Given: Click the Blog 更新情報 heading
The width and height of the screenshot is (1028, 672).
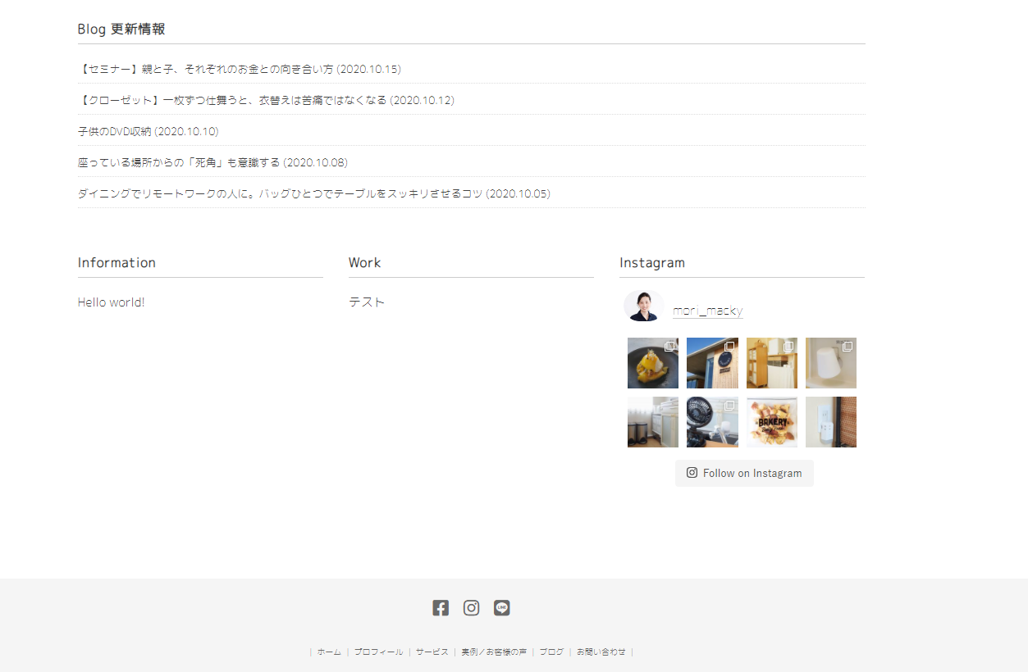Looking at the screenshot, I should pos(121,29).
